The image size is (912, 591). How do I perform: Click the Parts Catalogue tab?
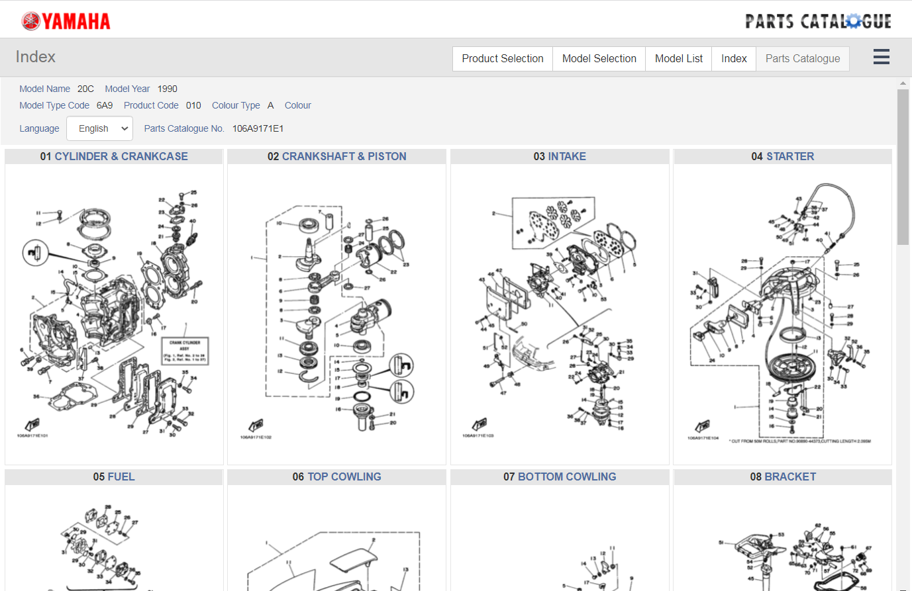[x=803, y=58]
